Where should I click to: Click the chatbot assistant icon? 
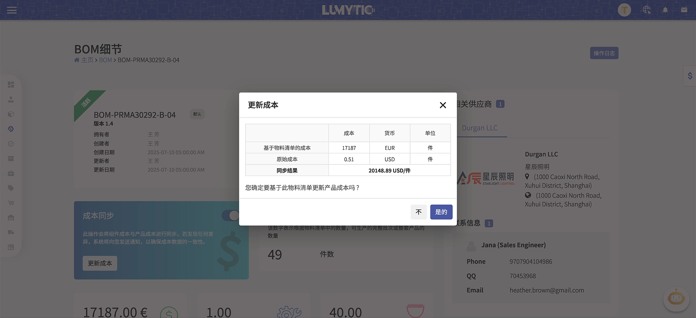click(676, 299)
